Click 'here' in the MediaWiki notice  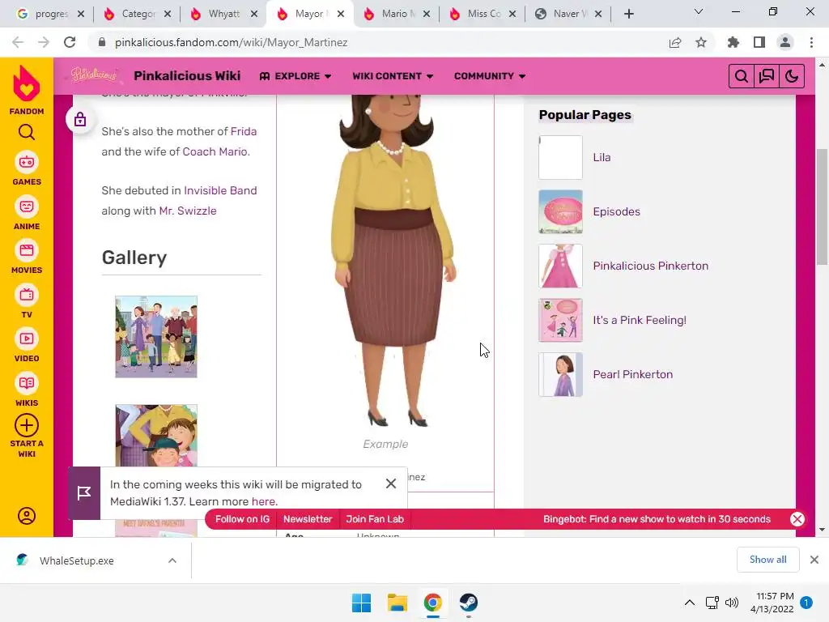pyautogui.click(x=263, y=501)
